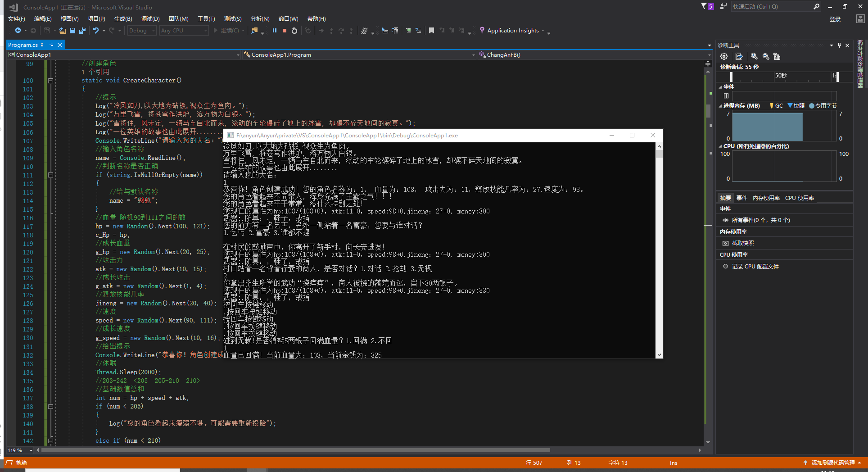Pin the Program.cs tab
Viewport: 868px width, 472px height.
click(51, 45)
